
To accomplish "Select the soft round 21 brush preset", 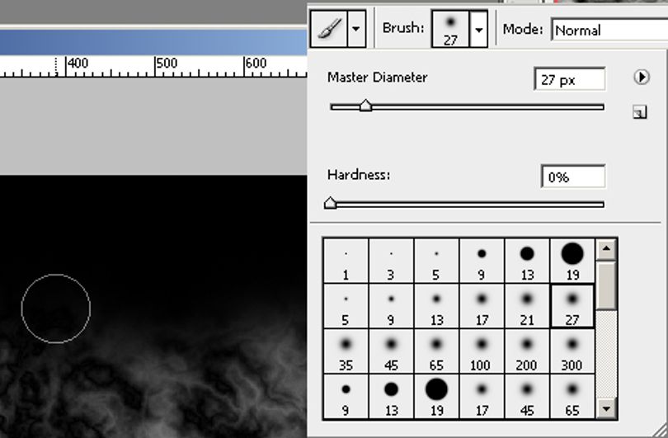I will [527, 306].
